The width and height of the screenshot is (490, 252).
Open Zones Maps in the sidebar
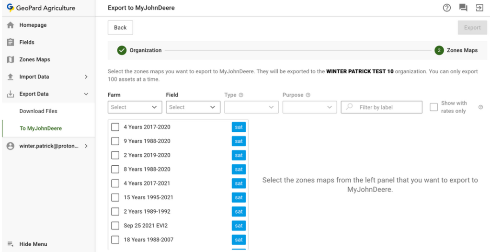coord(34,59)
